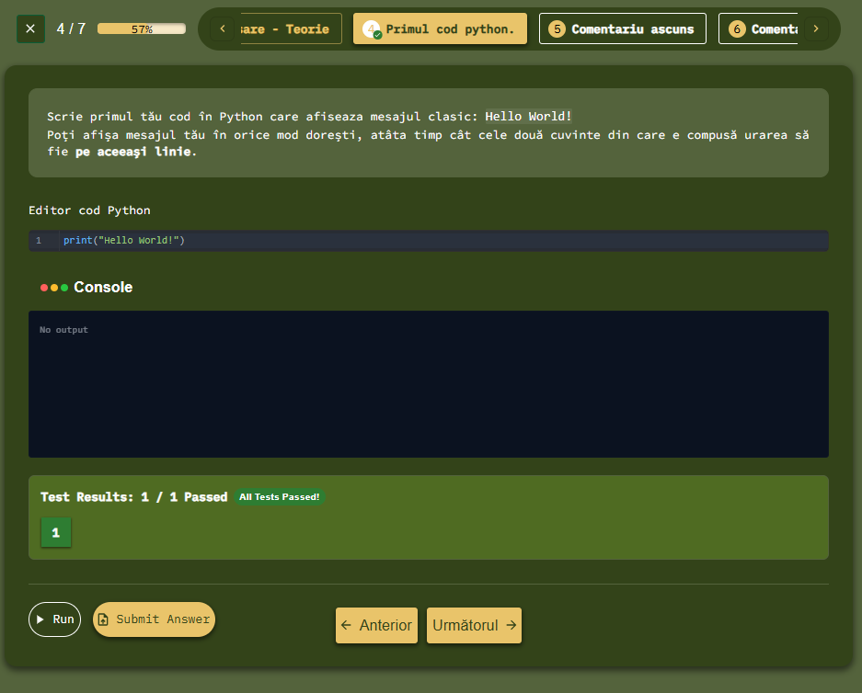Select the Primul cod python tab
Image resolution: width=862 pixels, height=693 pixels.
coord(440,28)
